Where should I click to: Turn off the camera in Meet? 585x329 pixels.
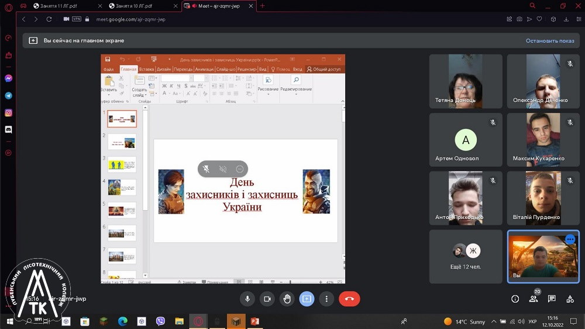tap(267, 299)
